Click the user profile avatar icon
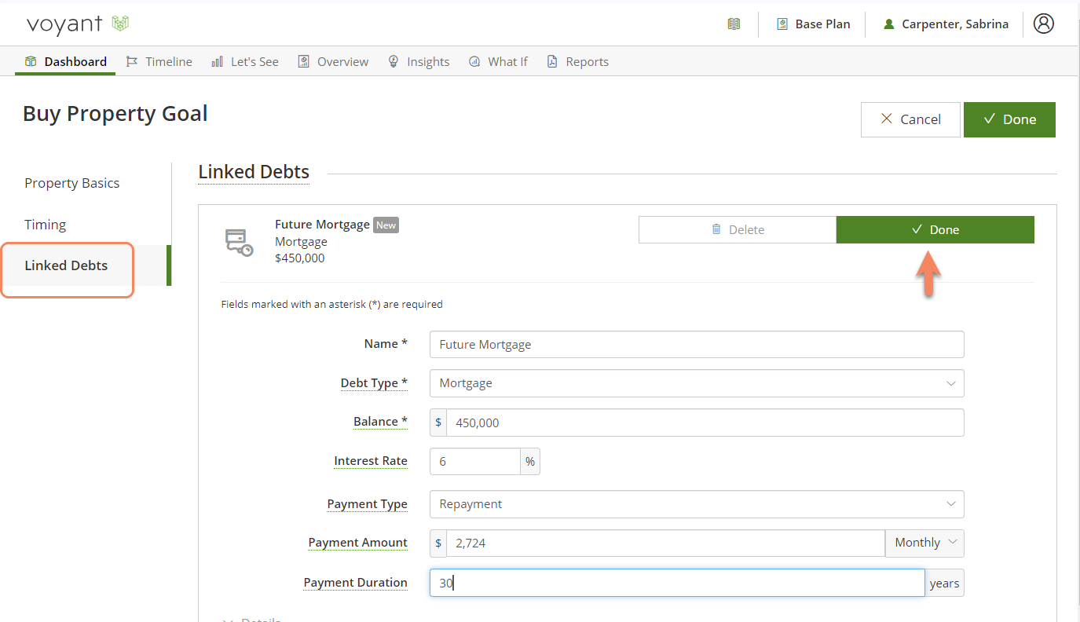Image resolution: width=1080 pixels, height=622 pixels. pyautogui.click(x=1043, y=24)
